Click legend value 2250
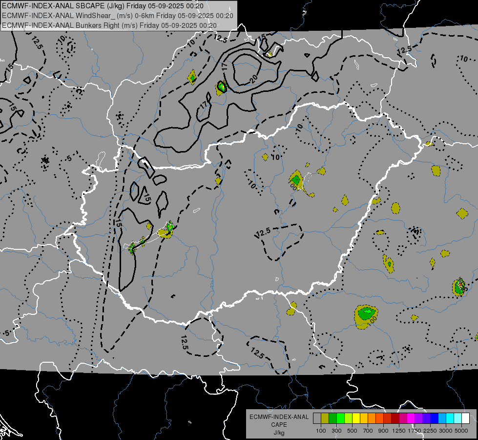The width and height of the screenshot is (478, 440). click(x=430, y=431)
